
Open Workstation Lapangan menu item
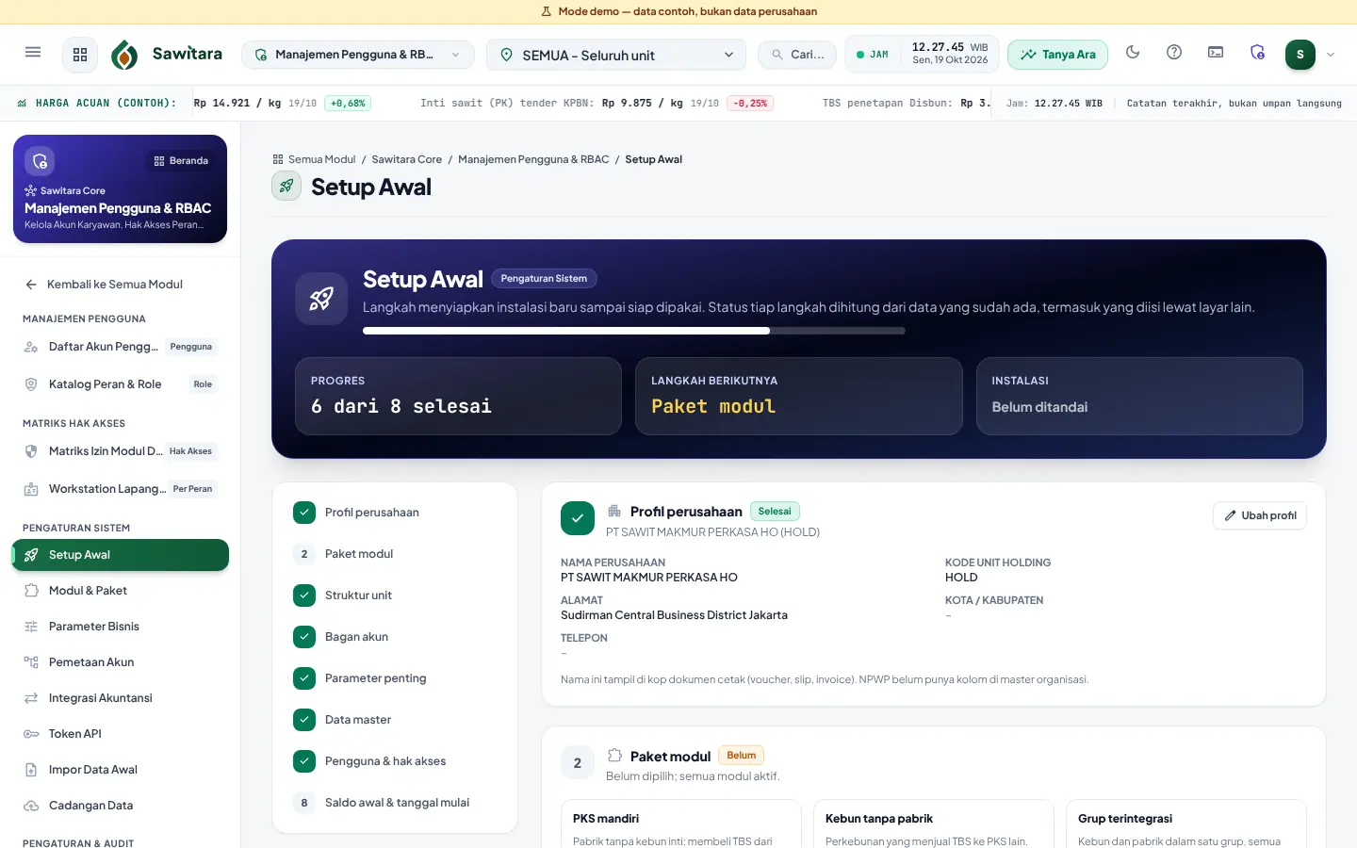click(121, 489)
